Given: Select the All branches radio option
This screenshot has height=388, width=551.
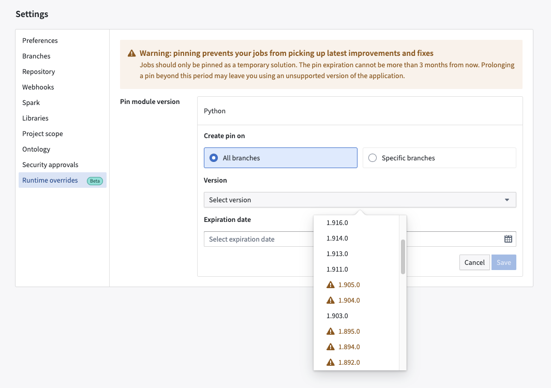Looking at the screenshot, I should coord(280,158).
